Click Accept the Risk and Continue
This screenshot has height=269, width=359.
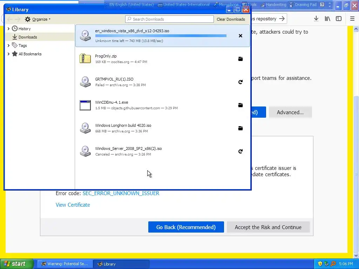click(x=268, y=227)
